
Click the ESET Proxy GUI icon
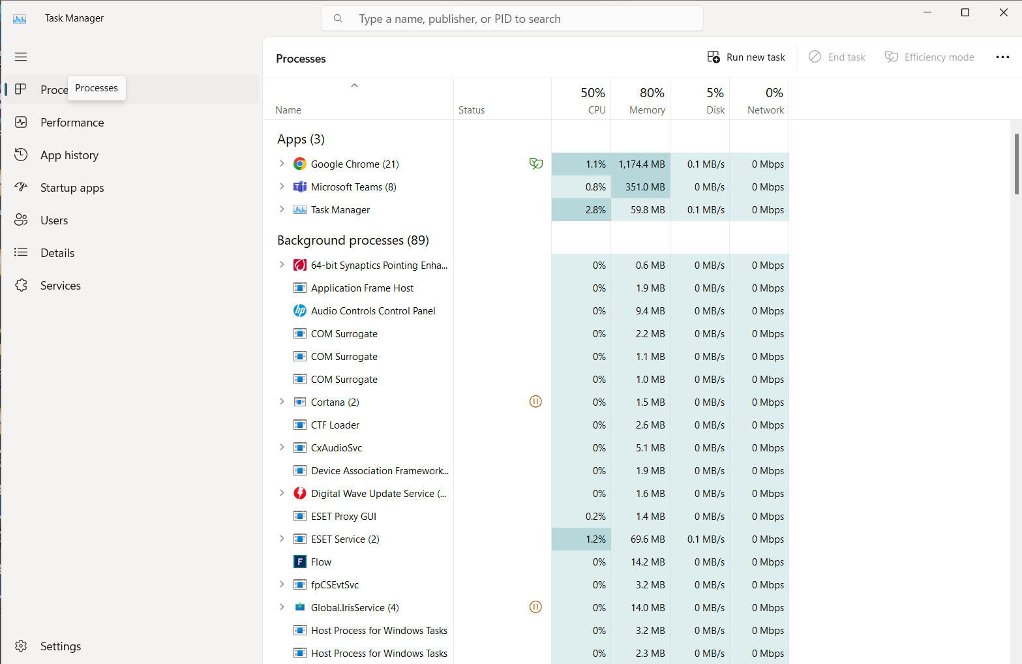pos(300,516)
